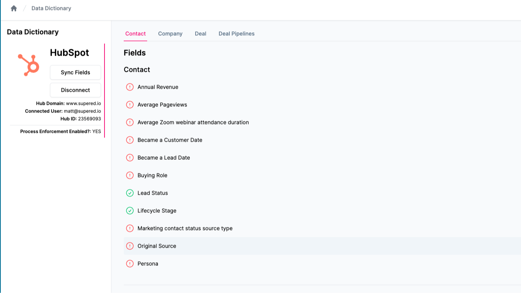Open the Annual Revenue field
Viewport: 521px width, 293px height.
pyautogui.click(x=322, y=87)
